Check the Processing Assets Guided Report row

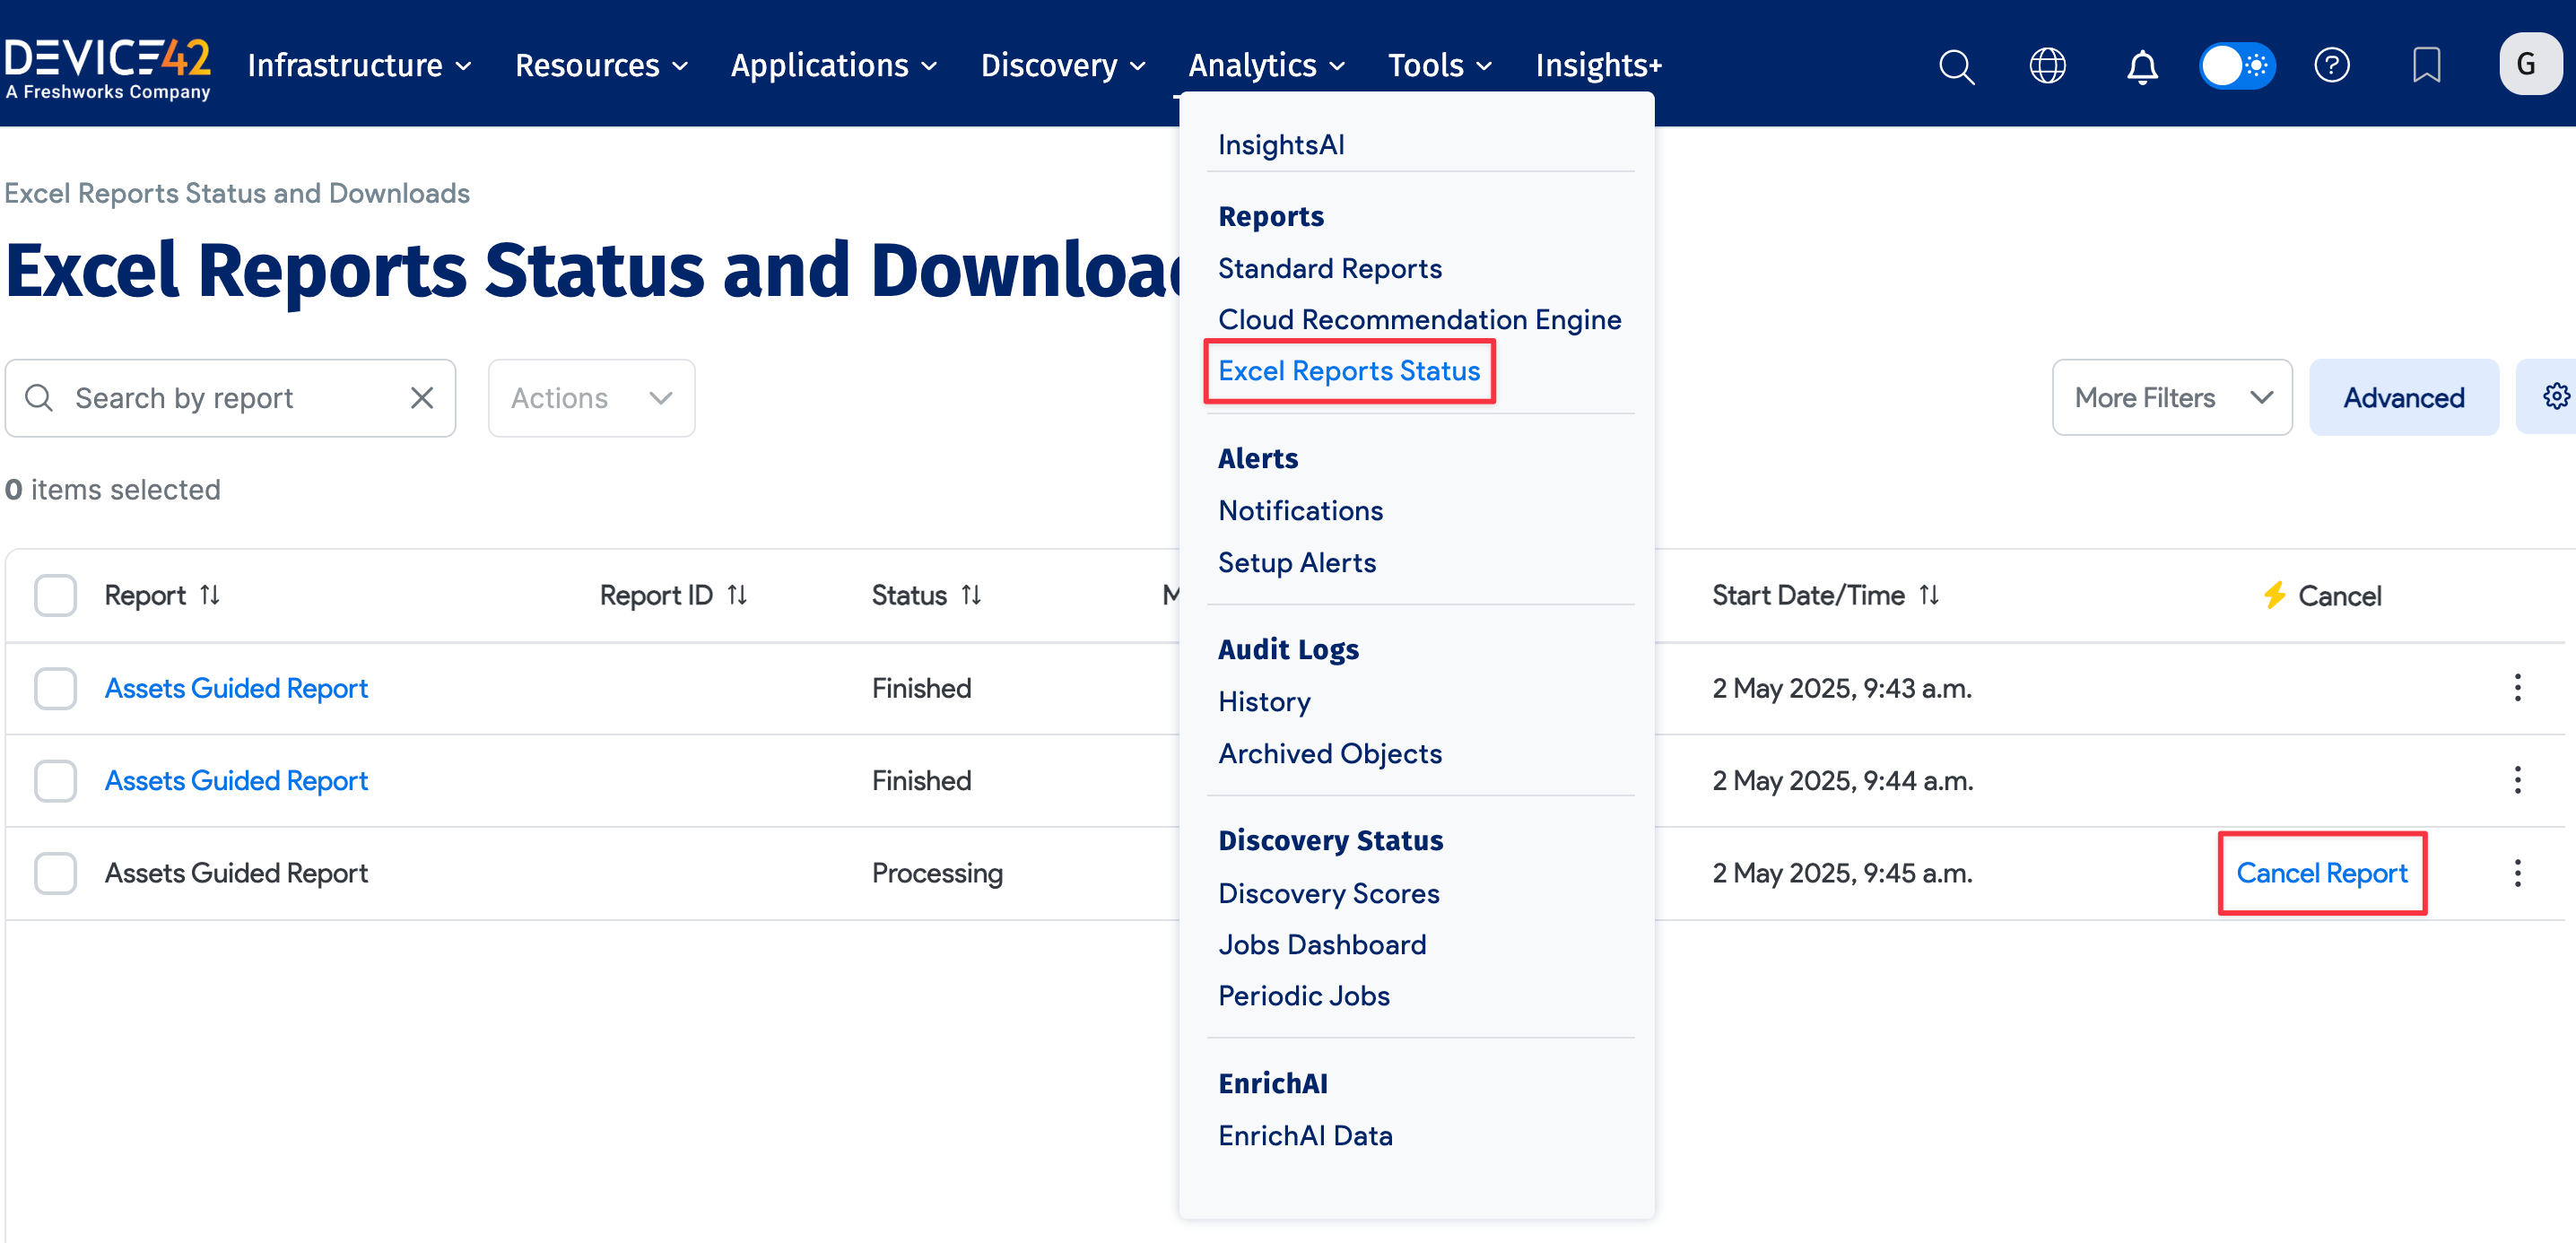[x=55, y=873]
